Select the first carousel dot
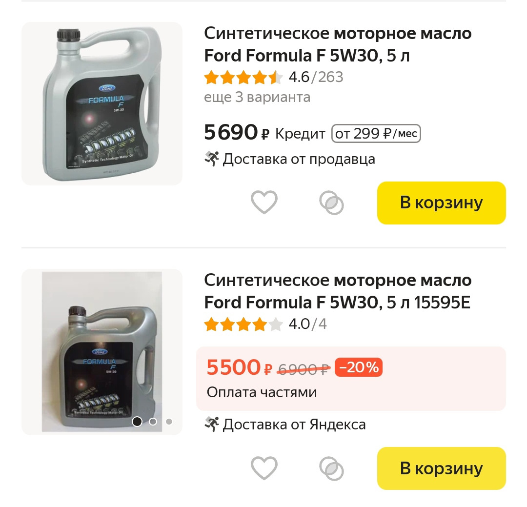The height and width of the screenshot is (507, 527). (x=137, y=422)
